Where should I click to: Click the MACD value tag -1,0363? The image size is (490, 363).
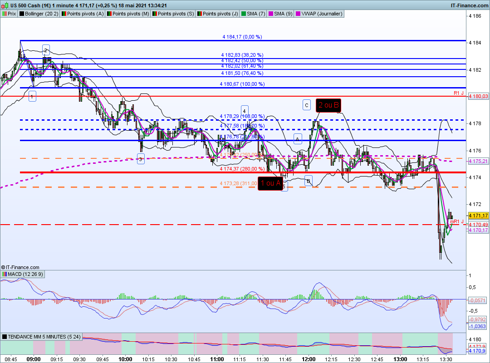477,326
